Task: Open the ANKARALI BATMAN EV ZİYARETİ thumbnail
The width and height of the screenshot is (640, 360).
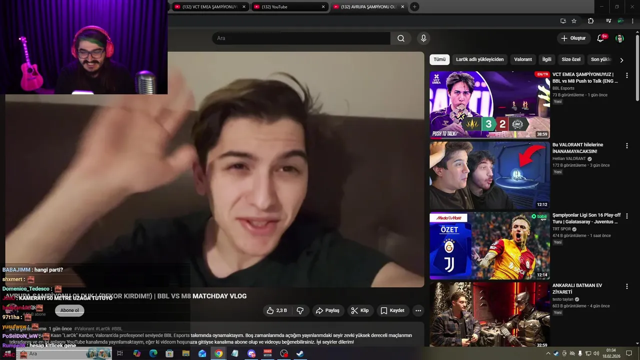Action: click(489, 315)
